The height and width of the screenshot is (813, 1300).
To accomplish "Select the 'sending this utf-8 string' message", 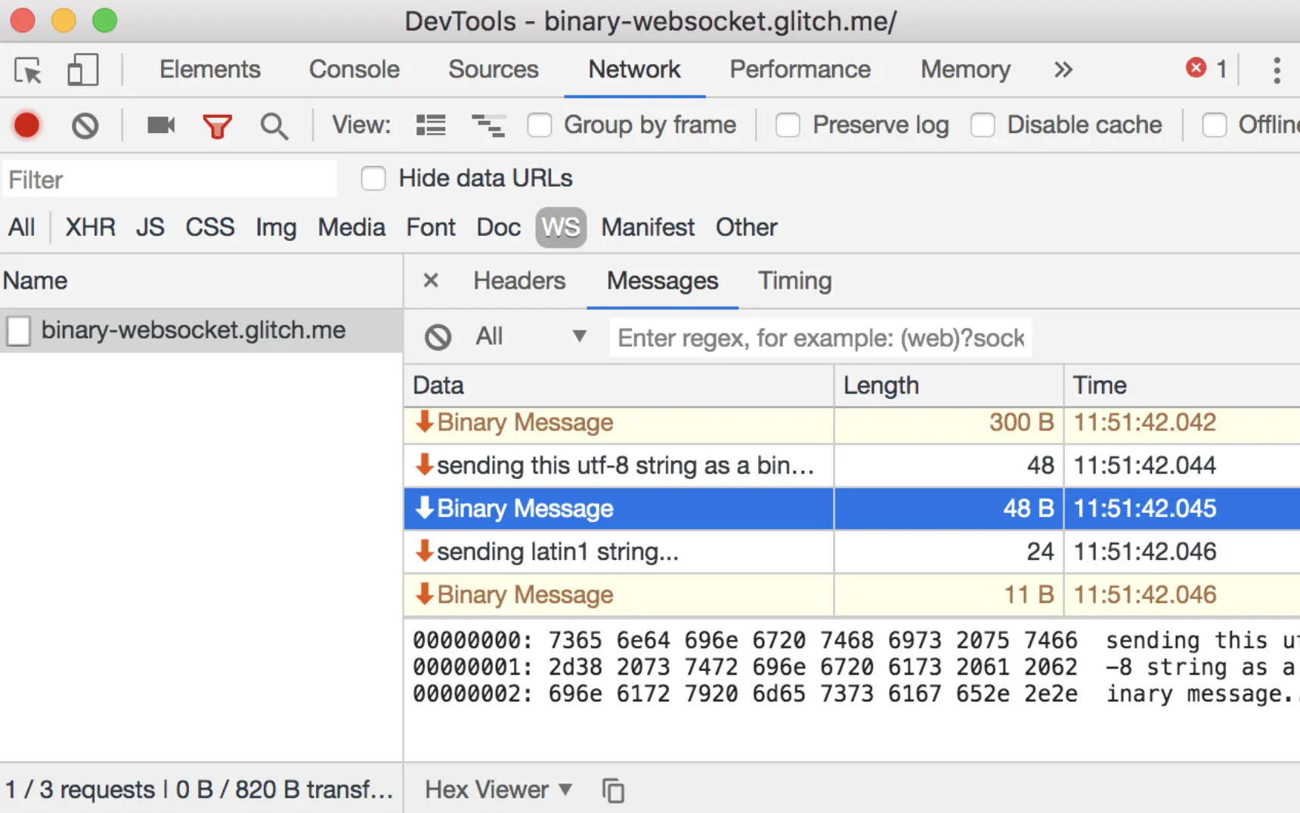I will 852,465.
